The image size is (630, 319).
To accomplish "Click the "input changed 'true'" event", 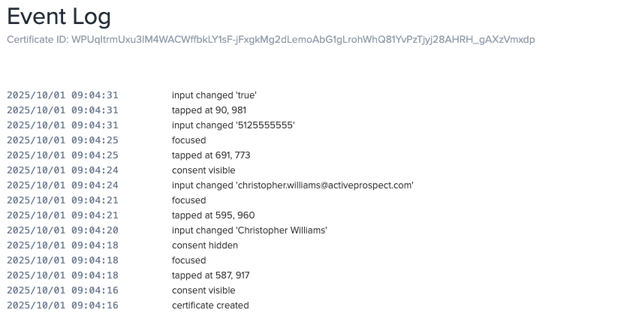I will [215, 95].
